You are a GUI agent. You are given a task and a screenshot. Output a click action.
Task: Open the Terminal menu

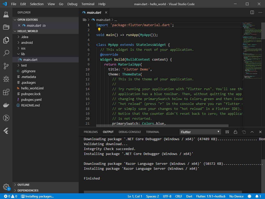tap(88, 4)
